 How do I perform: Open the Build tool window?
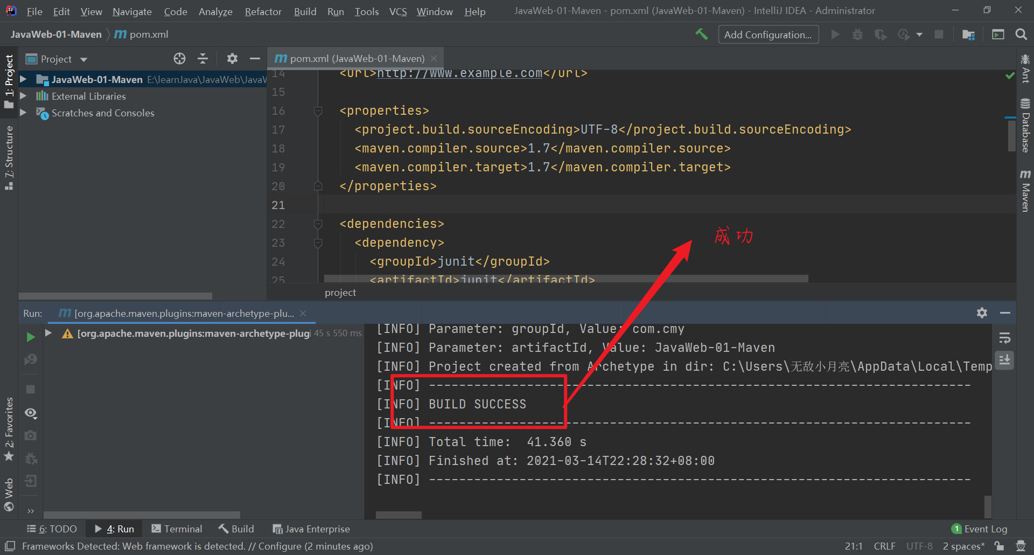(x=236, y=529)
